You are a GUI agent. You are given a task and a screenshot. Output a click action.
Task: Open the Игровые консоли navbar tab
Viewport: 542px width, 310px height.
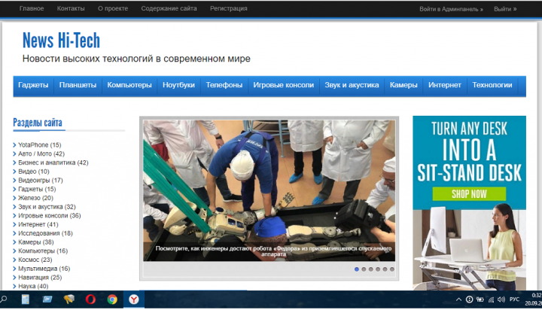[x=284, y=85]
